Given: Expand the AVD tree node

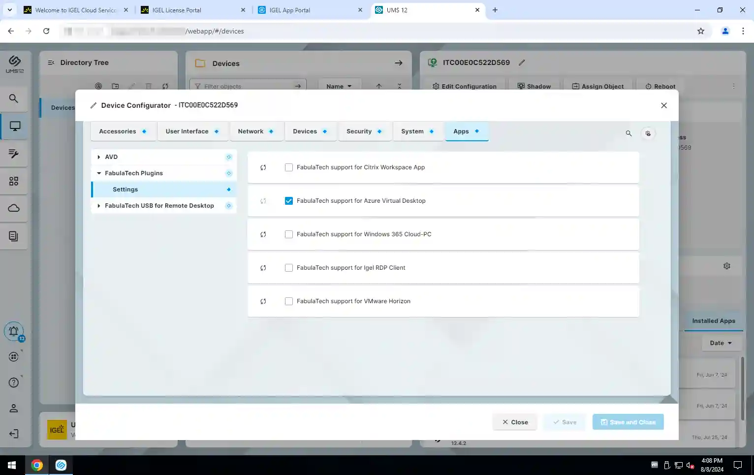Looking at the screenshot, I should click(99, 157).
